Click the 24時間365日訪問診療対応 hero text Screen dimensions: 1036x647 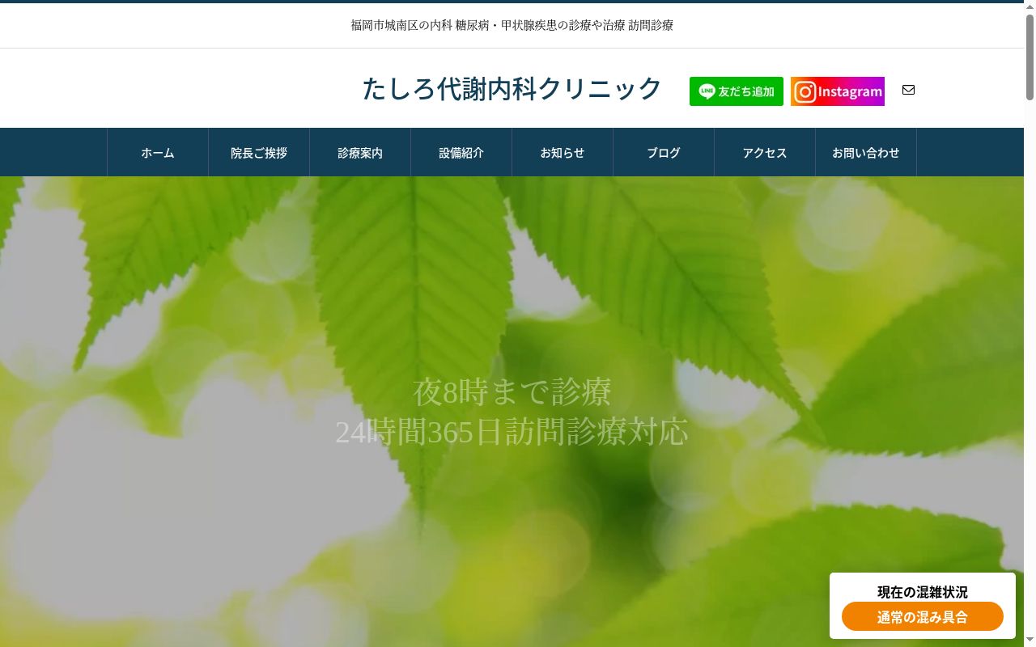tap(512, 432)
